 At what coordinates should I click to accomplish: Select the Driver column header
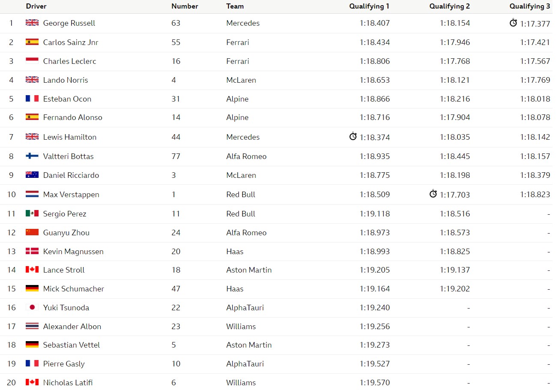point(36,6)
